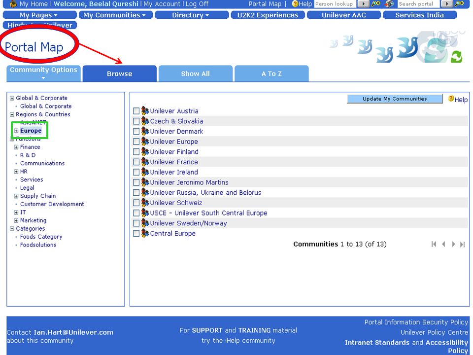473x355 pixels.
Task: Click the Help icon beside Update My Communities
Action: (x=451, y=99)
